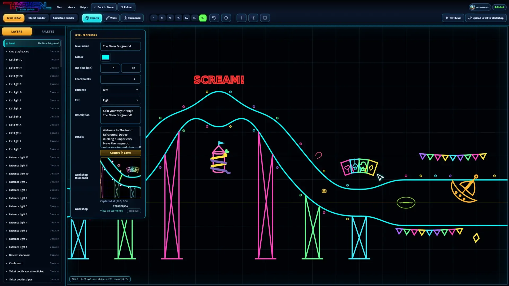Open the Thumbnail camera tool
Viewport: 509px width, 286px height.
point(132,18)
